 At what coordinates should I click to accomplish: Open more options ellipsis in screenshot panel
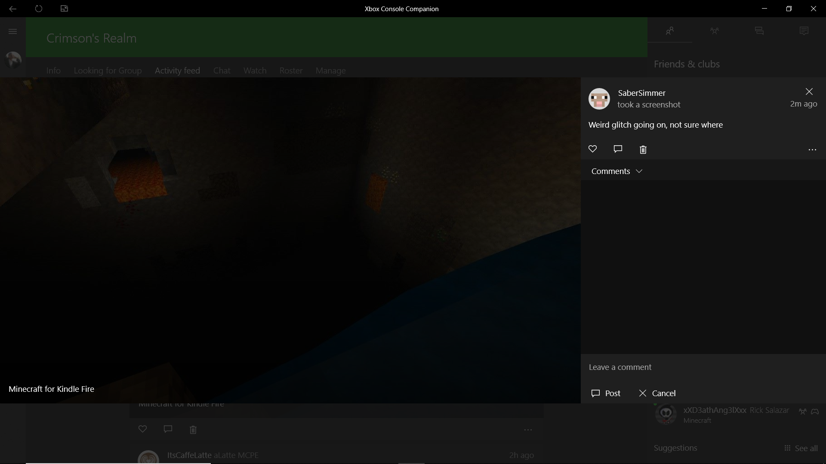click(x=812, y=150)
